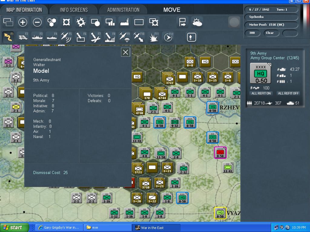The width and height of the screenshot is (310, 232).
Task: Select the 0=0 Soviet unit counter
Action: tap(190, 62)
